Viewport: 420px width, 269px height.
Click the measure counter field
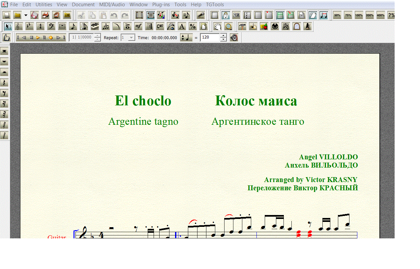coord(81,38)
